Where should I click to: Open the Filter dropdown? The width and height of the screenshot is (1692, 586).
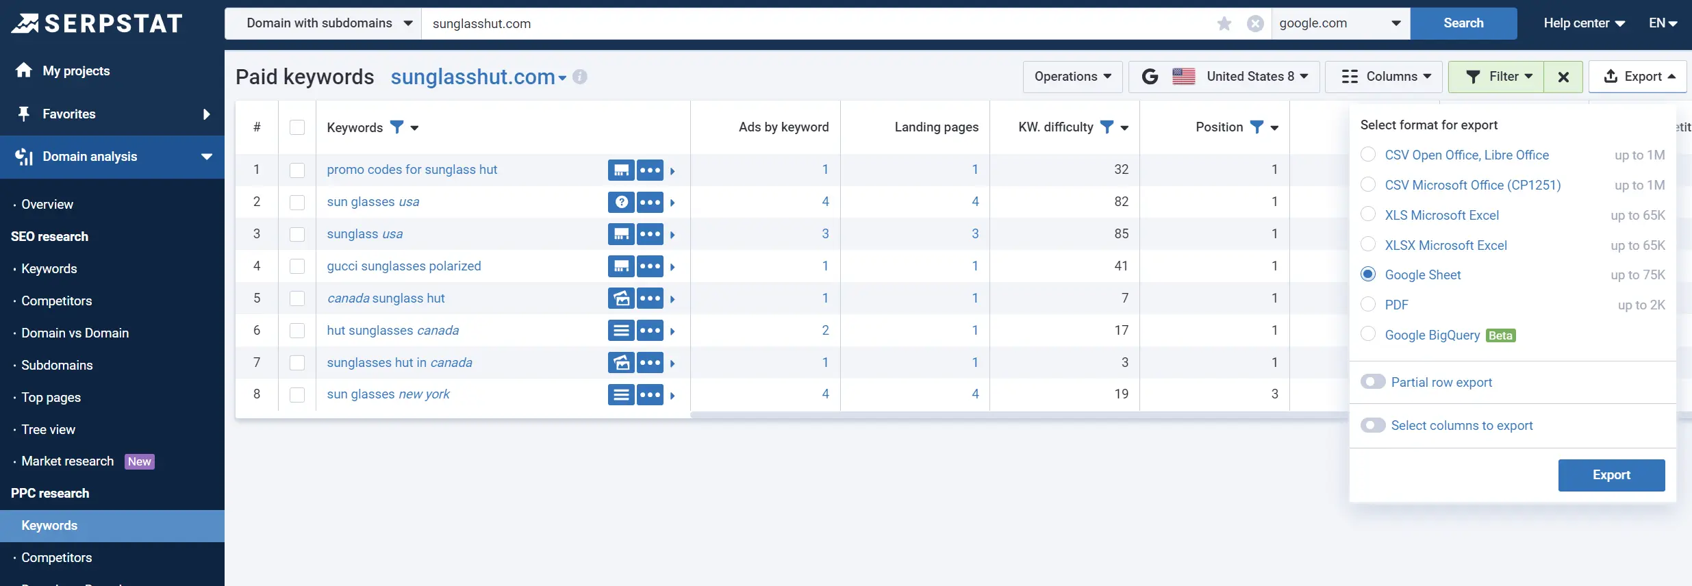(x=1496, y=77)
